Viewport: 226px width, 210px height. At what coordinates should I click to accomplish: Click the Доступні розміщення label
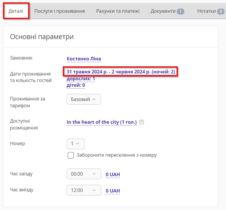pos(24,124)
